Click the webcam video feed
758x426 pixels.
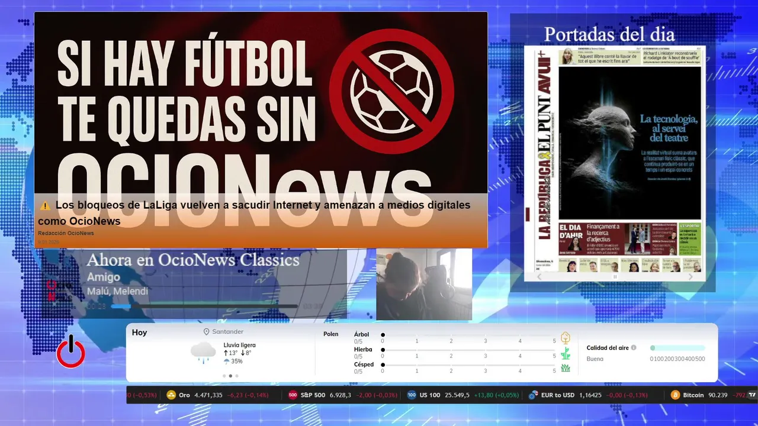424,284
